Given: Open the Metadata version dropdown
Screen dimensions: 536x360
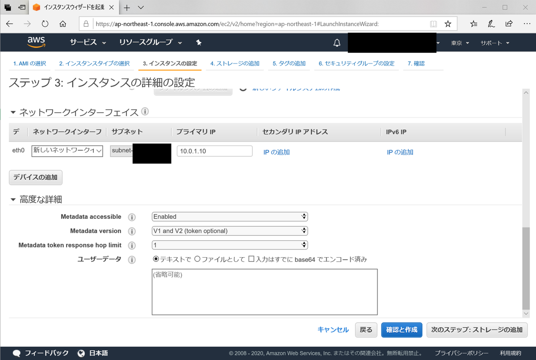Looking at the screenshot, I should (x=230, y=231).
